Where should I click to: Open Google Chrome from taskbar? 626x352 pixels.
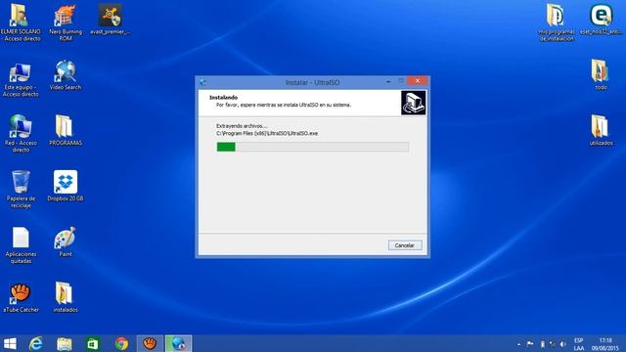coord(121,343)
